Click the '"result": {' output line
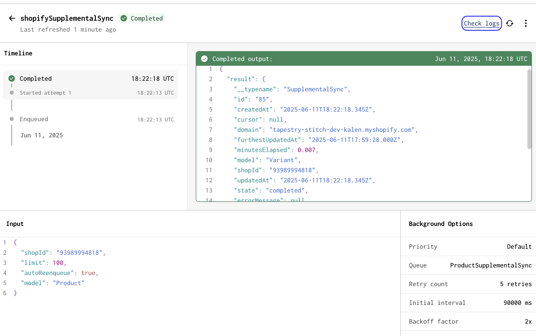The image size is (536, 336). click(x=246, y=79)
